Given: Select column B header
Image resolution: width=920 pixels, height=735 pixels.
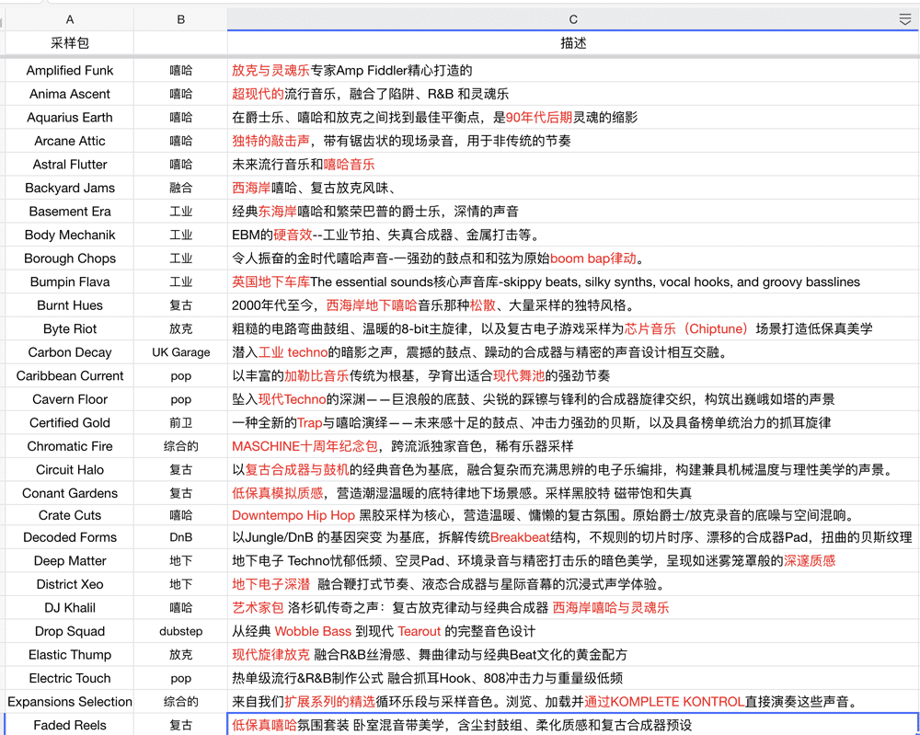Looking at the screenshot, I should [x=180, y=20].
